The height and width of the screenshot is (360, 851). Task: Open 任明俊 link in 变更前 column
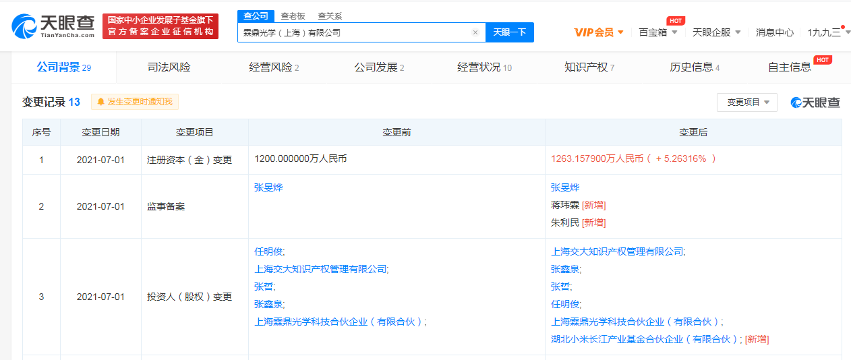point(268,251)
